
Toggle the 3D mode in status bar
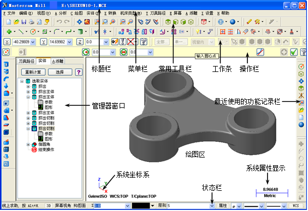pyautogui.click(x=49, y=206)
